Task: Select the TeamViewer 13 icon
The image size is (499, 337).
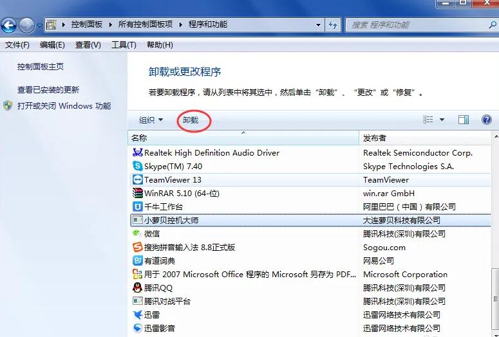Action: point(137,179)
